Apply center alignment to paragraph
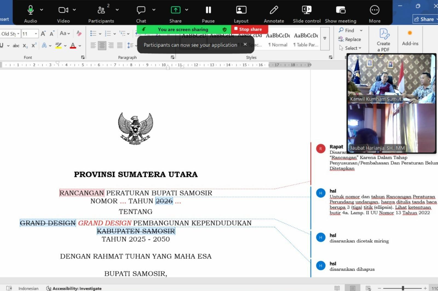 point(102,45)
